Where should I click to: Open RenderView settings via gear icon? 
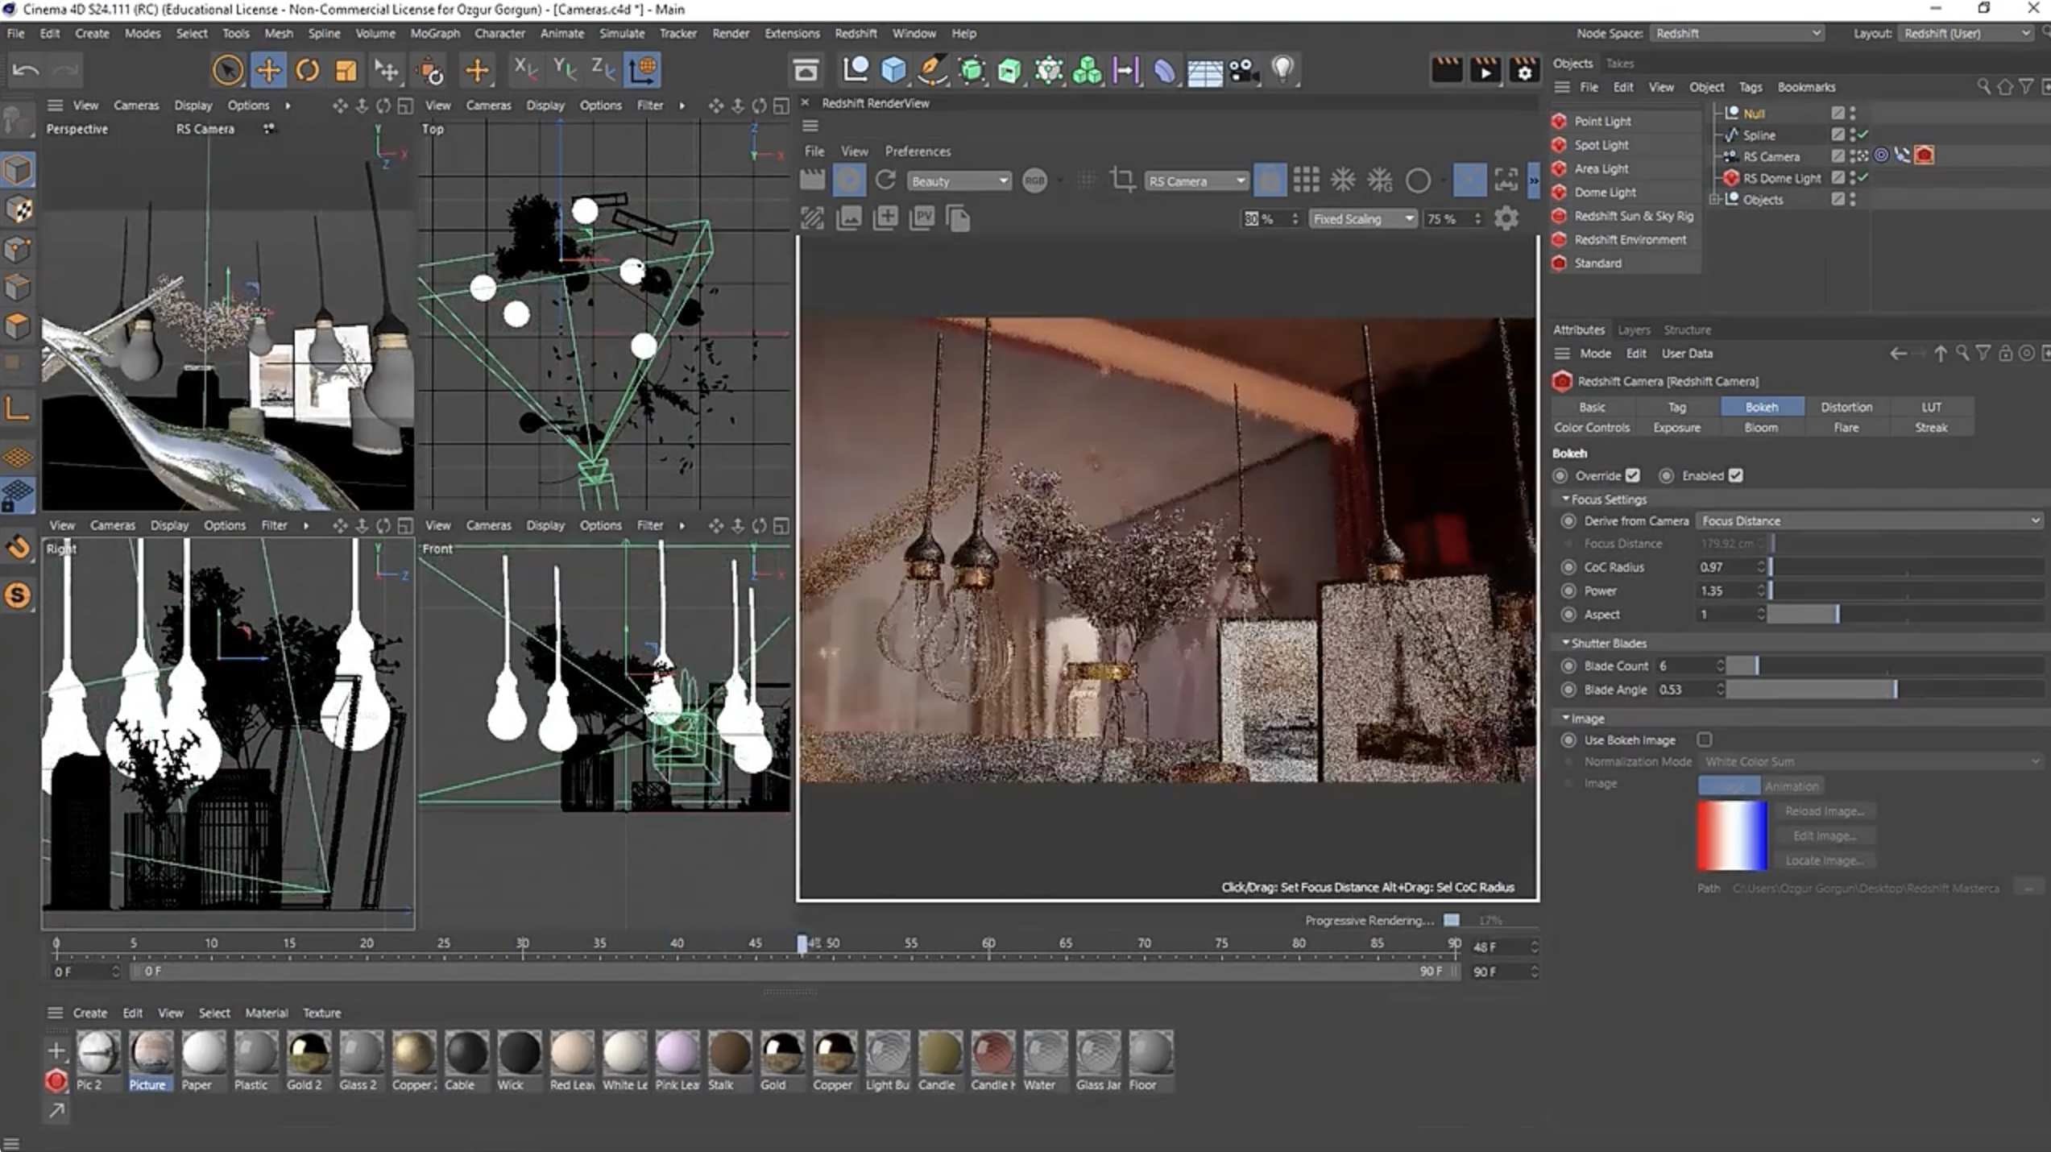tap(1506, 218)
